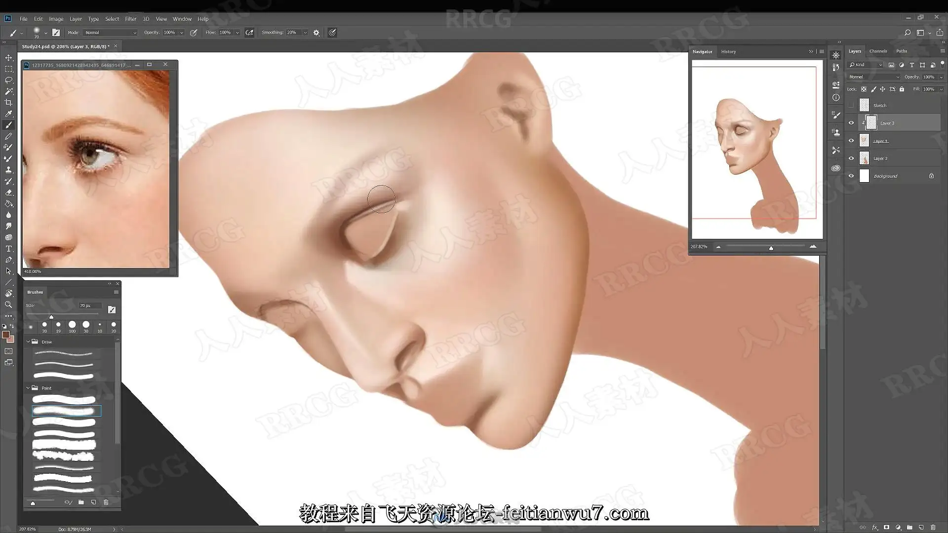This screenshot has height=533, width=948.
Task: Select the Eyedropper tool
Action: (x=8, y=114)
